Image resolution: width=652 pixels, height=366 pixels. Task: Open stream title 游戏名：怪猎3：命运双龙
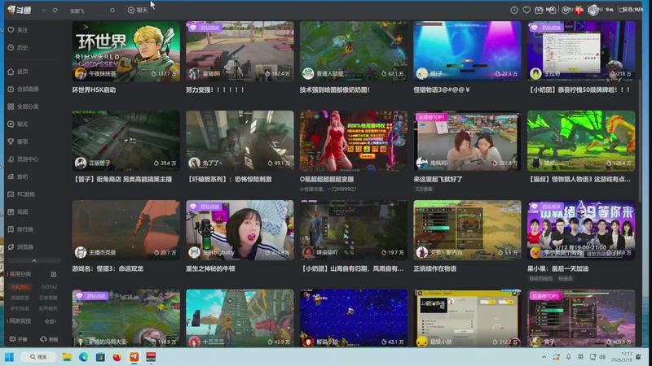point(108,268)
